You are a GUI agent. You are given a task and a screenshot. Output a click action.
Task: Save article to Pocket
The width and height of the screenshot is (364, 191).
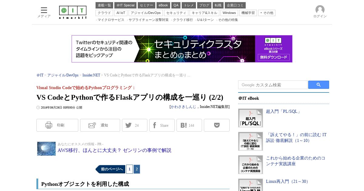pos(217,125)
